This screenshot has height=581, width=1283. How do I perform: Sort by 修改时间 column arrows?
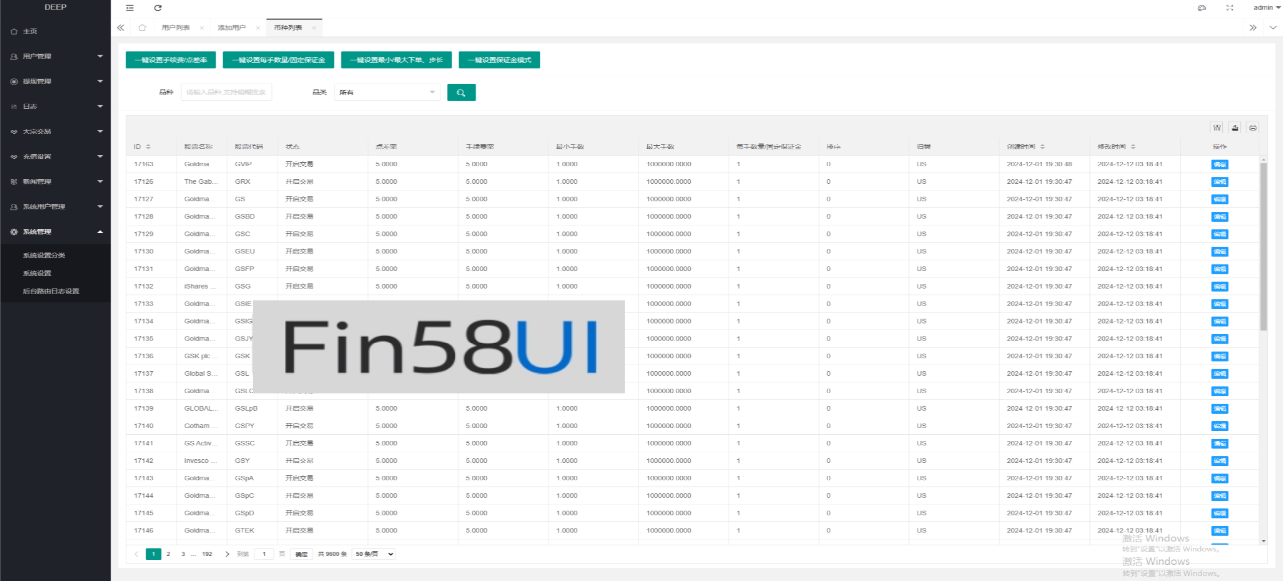[1133, 147]
